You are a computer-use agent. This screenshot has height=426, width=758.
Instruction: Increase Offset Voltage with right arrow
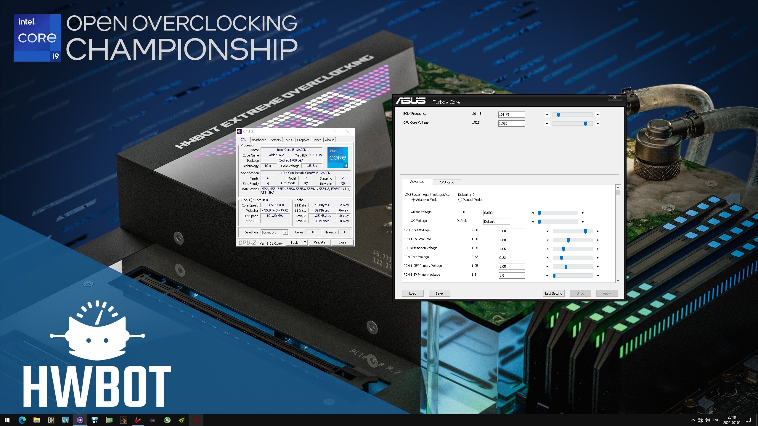click(583, 213)
